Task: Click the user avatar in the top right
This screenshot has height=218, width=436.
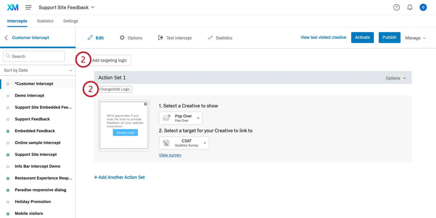Action: tap(423, 7)
